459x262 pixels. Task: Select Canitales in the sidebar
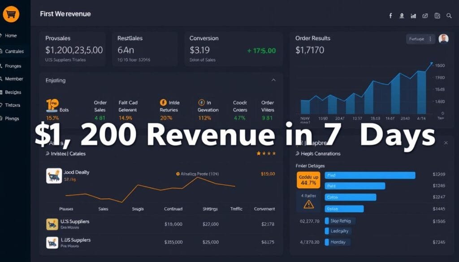point(14,51)
